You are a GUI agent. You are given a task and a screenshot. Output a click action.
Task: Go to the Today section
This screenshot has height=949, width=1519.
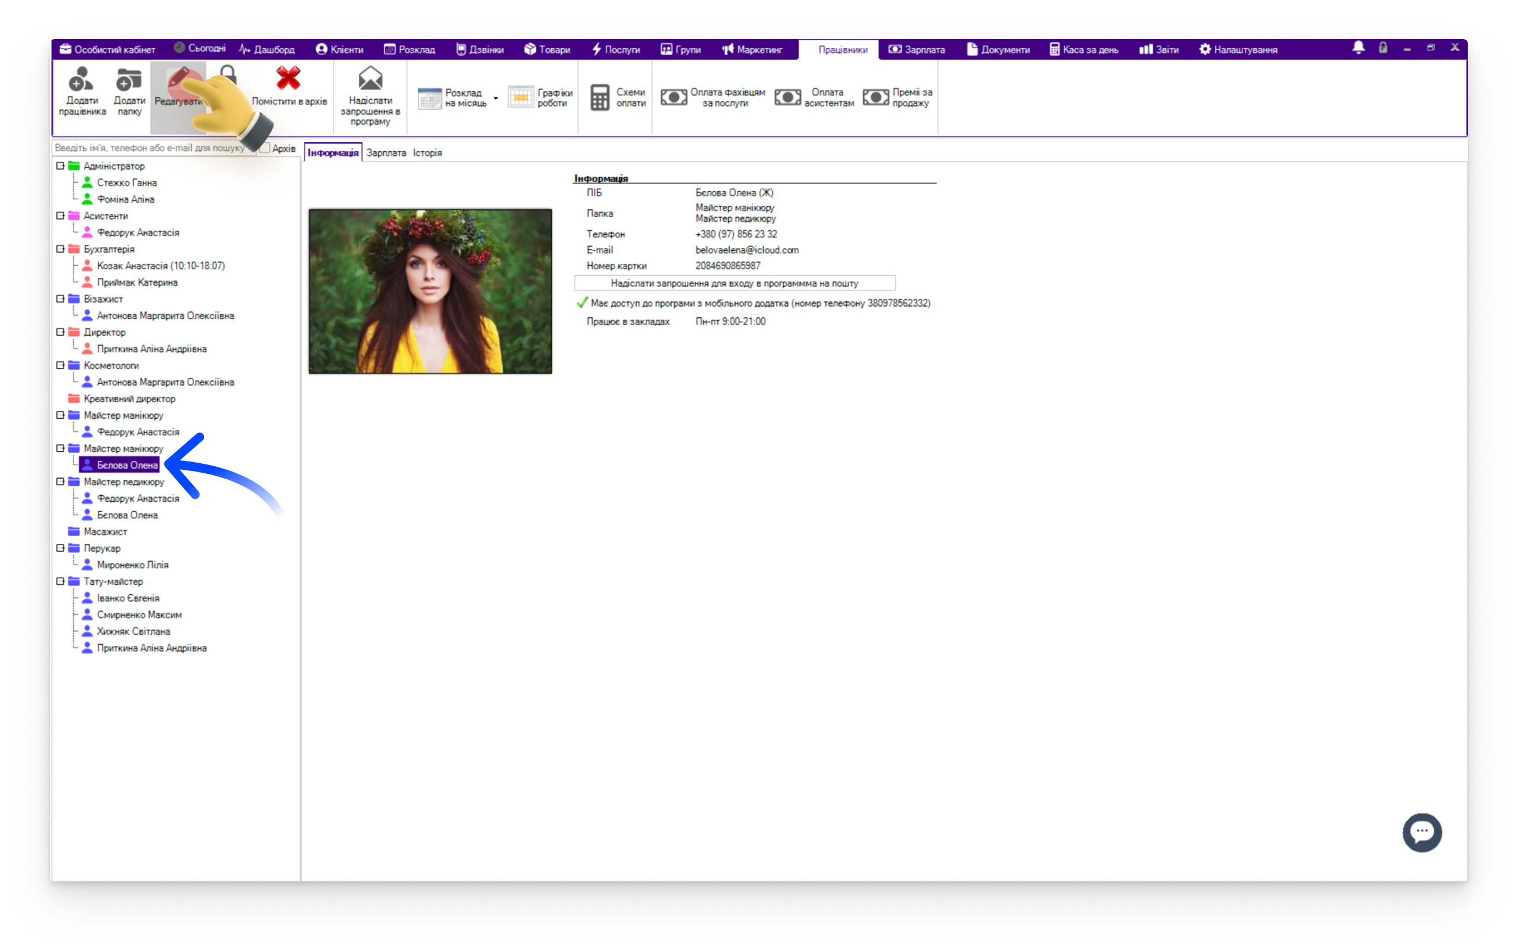(199, 49)
